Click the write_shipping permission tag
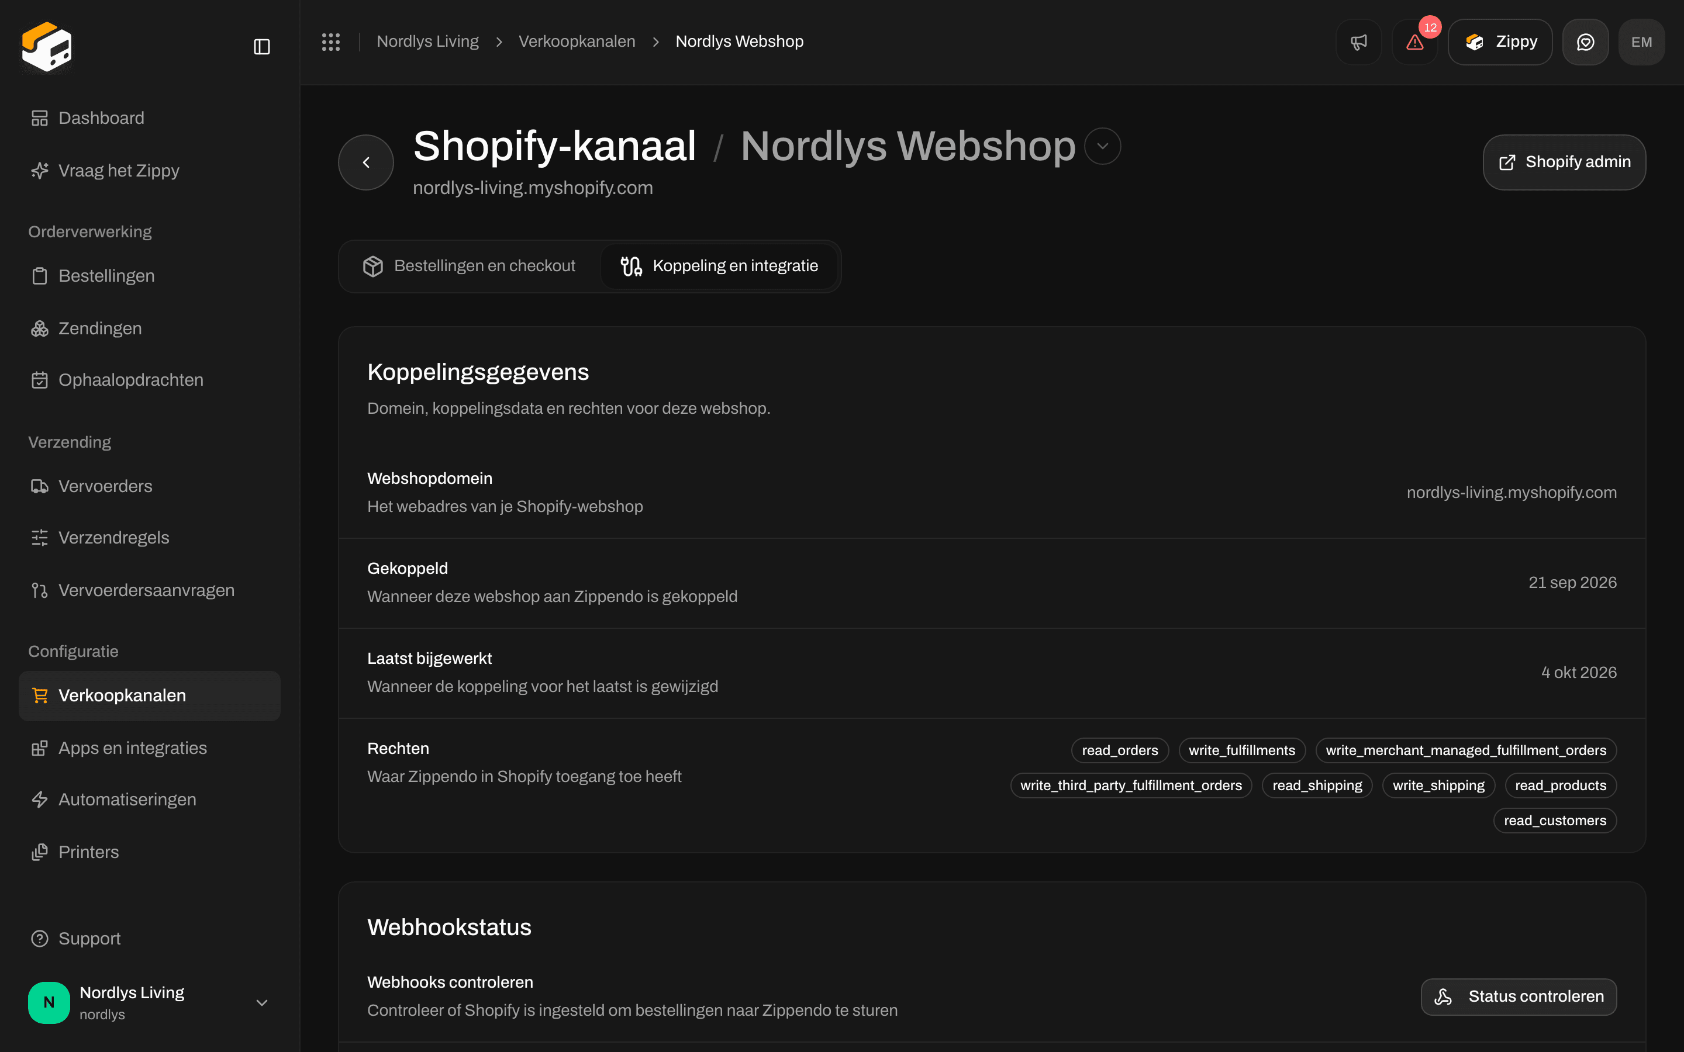The width and height of the screenshot is (1684, 1052). click(x=1438, y=785)
